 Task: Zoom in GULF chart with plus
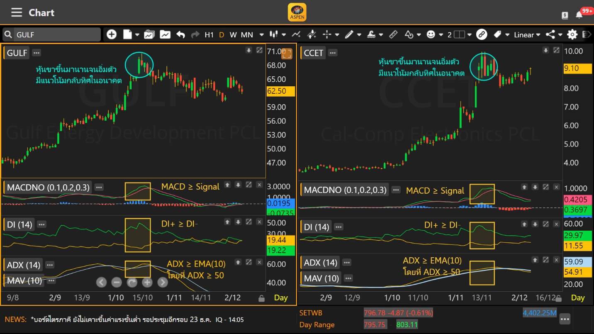click(x=147, y=283)
